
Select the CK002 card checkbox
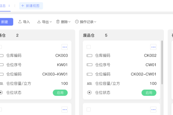tap(89, 47)
